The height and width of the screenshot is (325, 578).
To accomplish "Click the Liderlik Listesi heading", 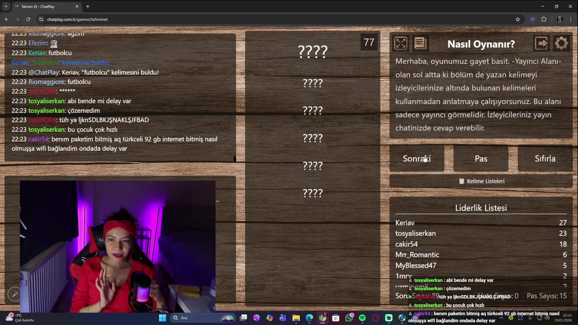I will 481,208.
